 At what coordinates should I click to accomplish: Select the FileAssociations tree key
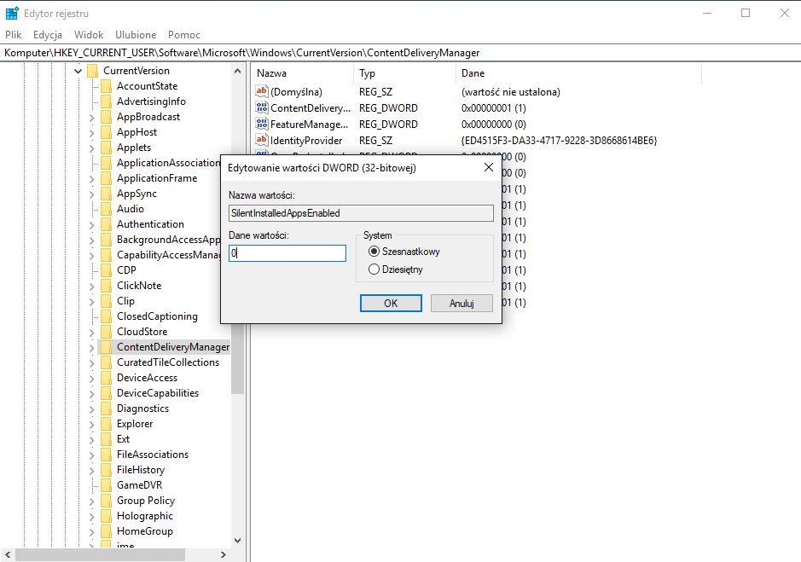click(152, 455)
